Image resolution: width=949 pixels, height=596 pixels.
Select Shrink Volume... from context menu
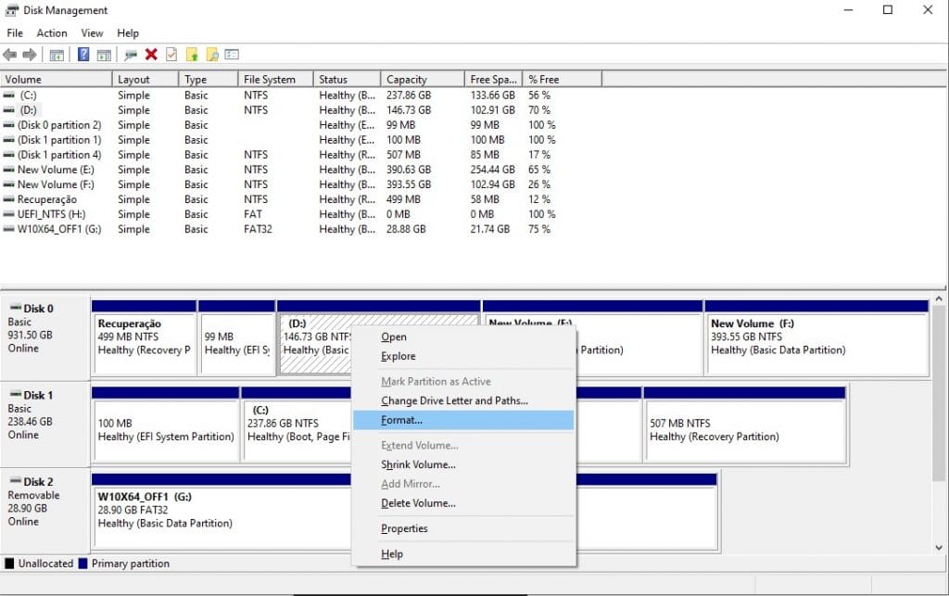[x=418, y=465]
